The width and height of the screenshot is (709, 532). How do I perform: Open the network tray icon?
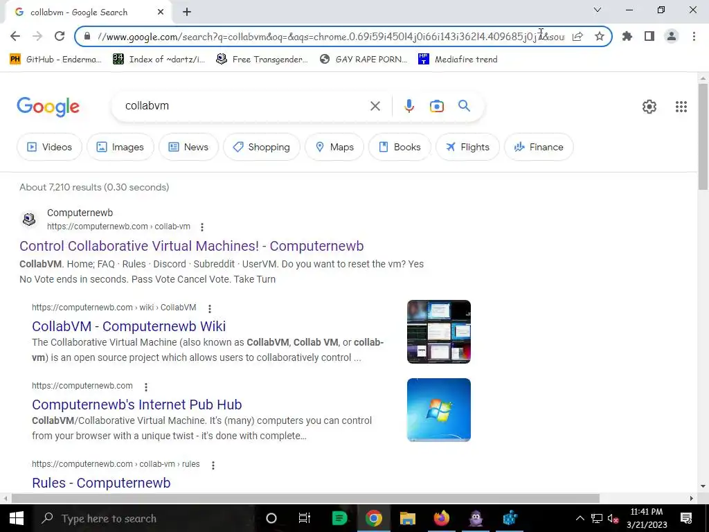[x=596, y=518]
